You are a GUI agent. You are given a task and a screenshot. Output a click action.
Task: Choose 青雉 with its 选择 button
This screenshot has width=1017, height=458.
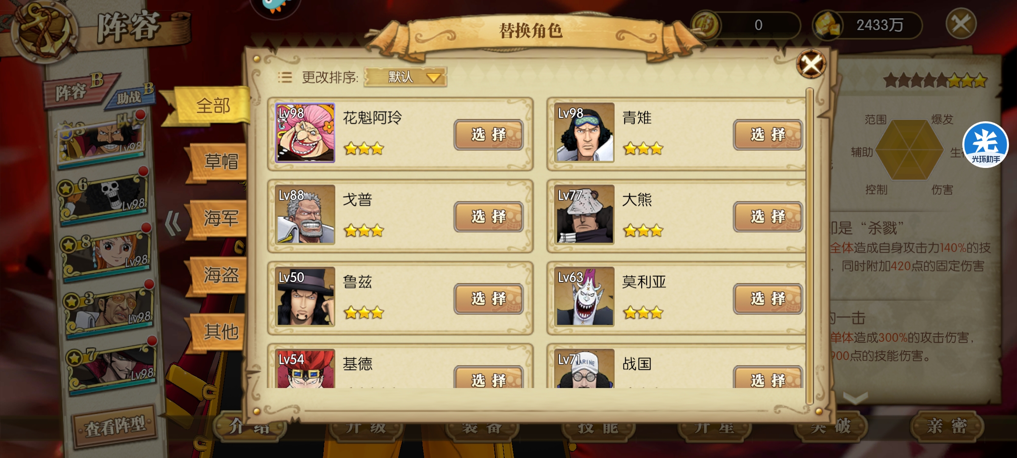(x=768, y=135)
